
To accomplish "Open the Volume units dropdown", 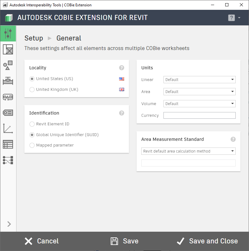I will (200, 104).
